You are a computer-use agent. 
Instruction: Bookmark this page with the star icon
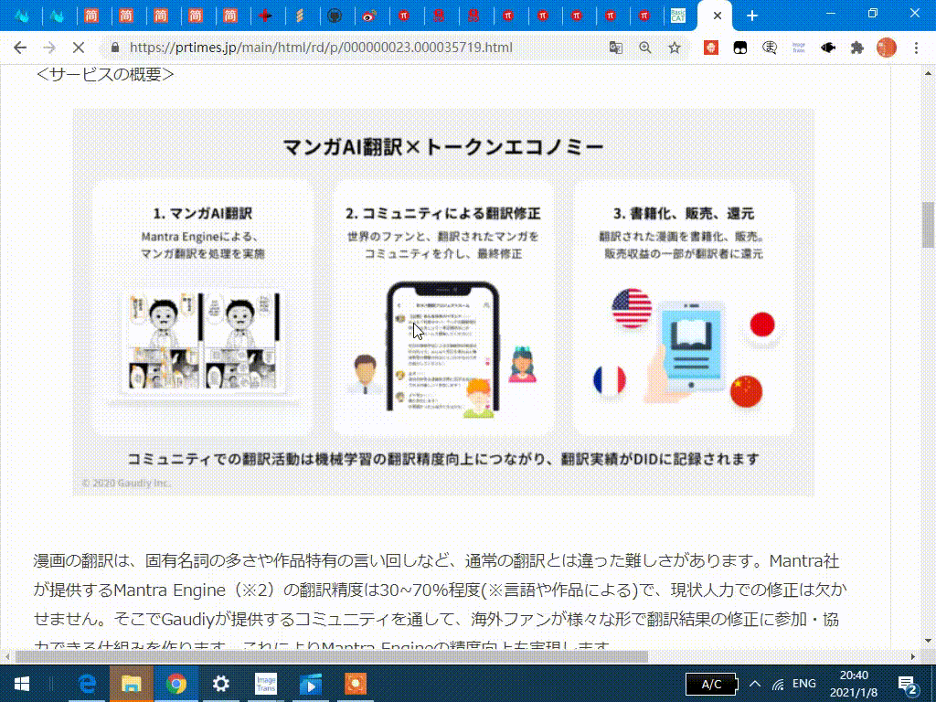click(x=675, y=48)
